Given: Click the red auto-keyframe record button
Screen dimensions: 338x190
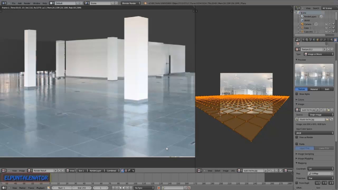Looking at the screenshot, I should [x=159, y=188].
